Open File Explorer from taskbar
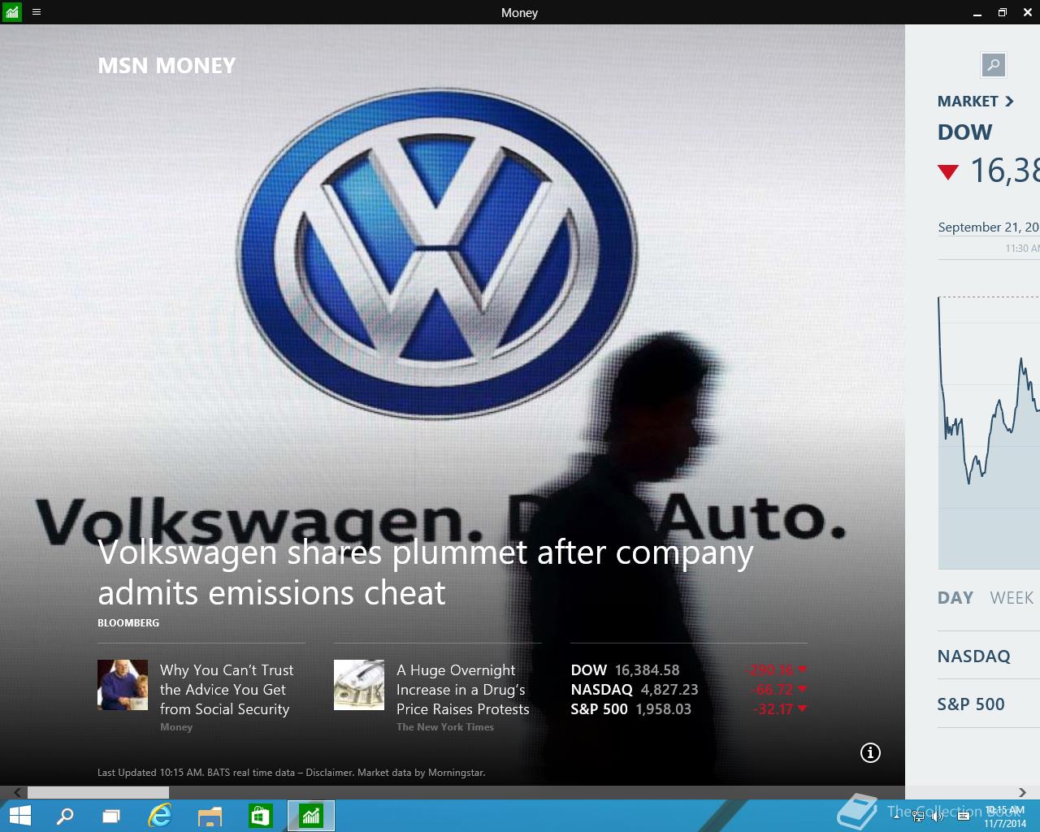The width and height of the screenshot is (1040, 832). tap(210, 816)
